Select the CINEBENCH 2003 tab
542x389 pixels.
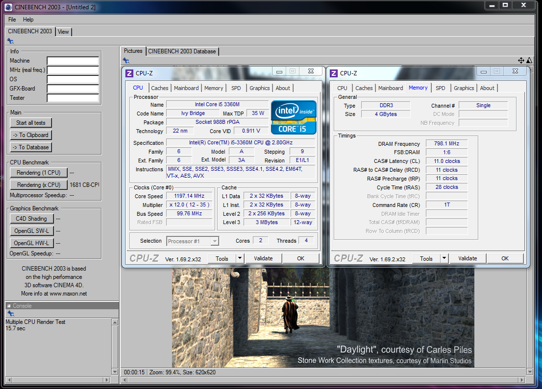(30, 31)
